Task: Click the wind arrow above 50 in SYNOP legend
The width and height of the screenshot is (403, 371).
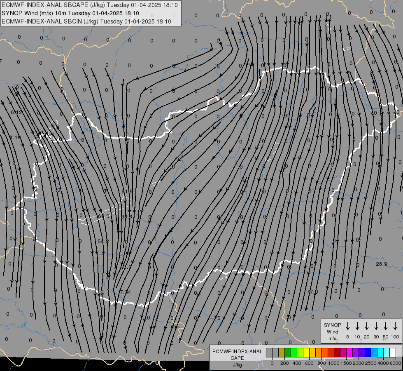Action: point(386,326)
